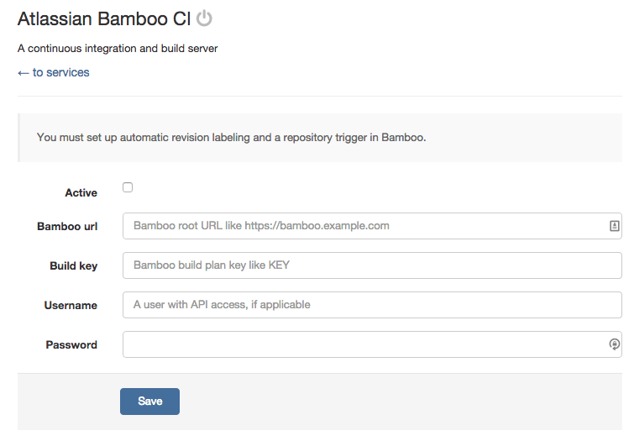Screen dimensions: 634x441
Task: Click the 'Build key' field label
Action: tap(74, 266)
